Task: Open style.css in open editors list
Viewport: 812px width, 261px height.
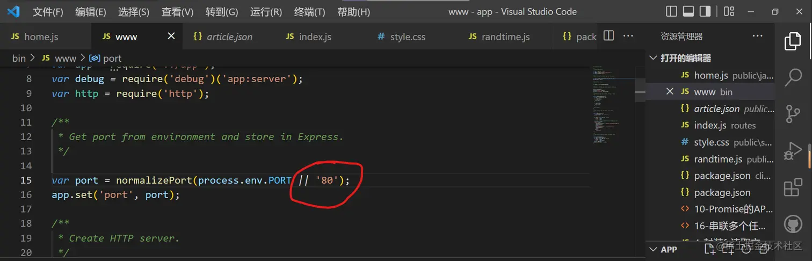Action: pos(711,142)
